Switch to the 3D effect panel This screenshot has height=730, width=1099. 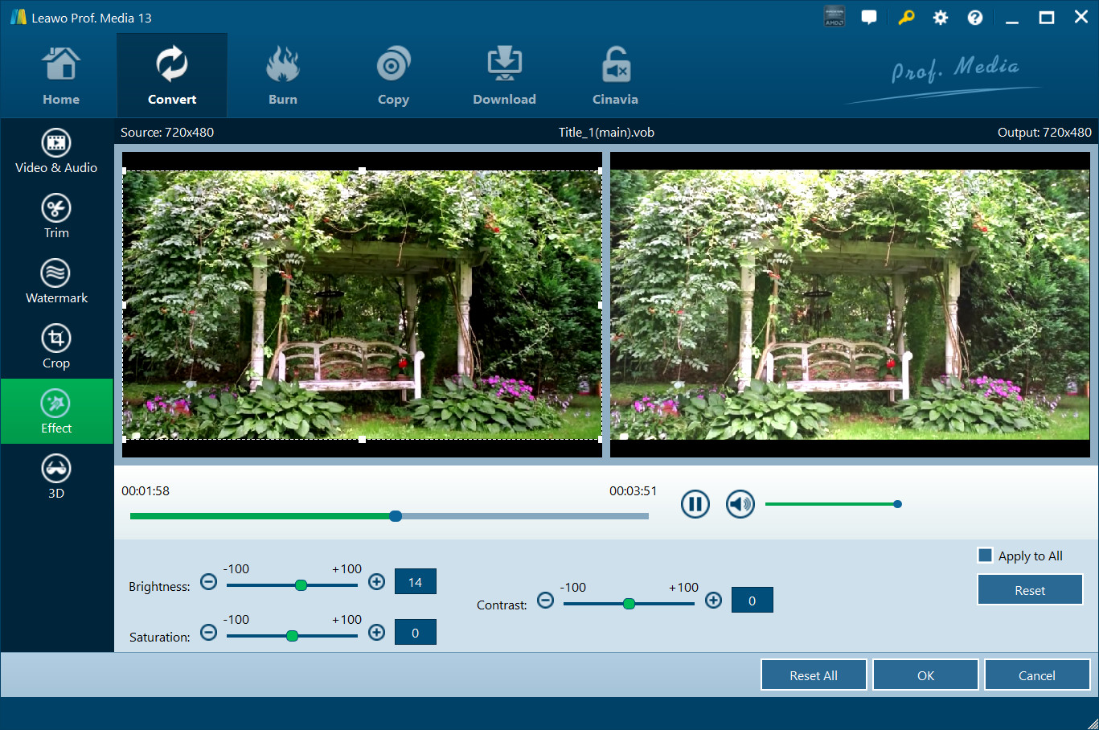pos(56,477)
